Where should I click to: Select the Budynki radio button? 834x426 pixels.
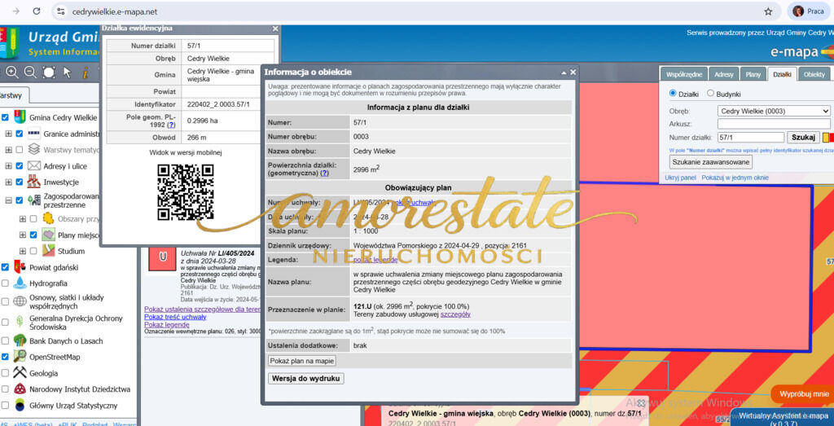[711, 94]
